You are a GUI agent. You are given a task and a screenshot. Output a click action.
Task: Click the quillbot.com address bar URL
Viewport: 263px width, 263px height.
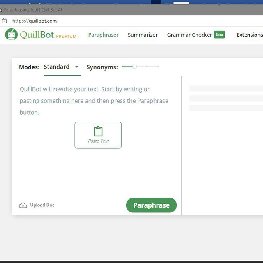[35, 21]
